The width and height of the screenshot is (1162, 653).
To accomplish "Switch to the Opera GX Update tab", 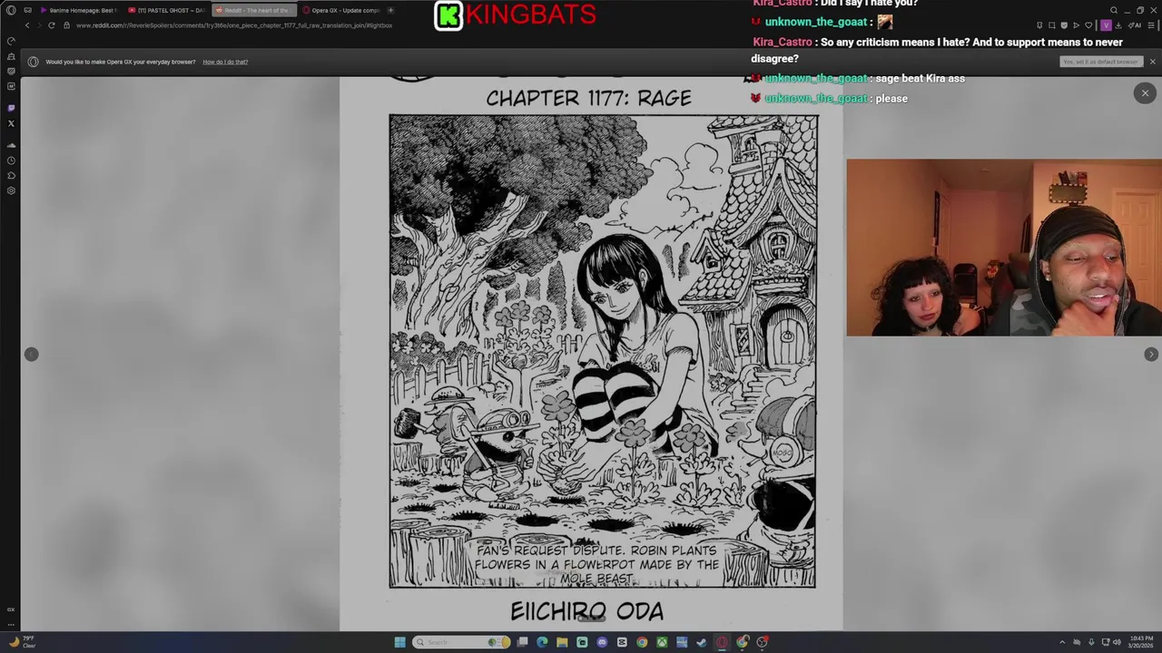I will (340, 10).
